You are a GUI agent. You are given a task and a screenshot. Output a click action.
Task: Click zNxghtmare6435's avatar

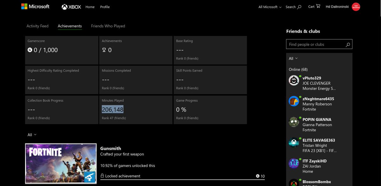294,101
